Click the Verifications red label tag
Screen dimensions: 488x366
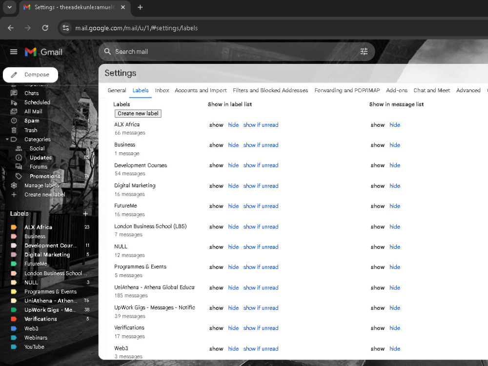[x=14, y=319]
